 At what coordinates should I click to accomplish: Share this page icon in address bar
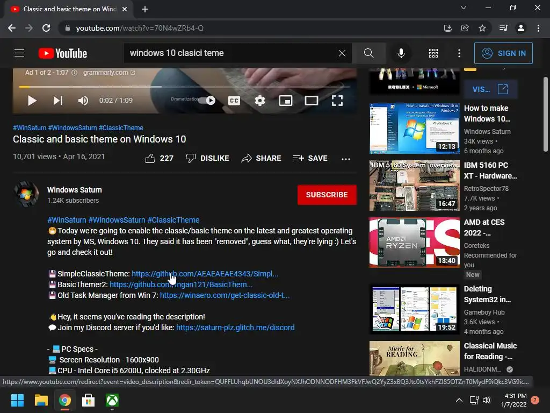coord(465,28)
